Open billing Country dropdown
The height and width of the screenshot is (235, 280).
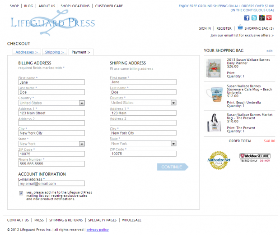(x=51, y=103)
